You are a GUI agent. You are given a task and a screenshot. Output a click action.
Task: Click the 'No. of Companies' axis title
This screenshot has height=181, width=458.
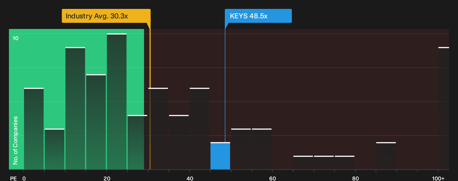(15, 140)
